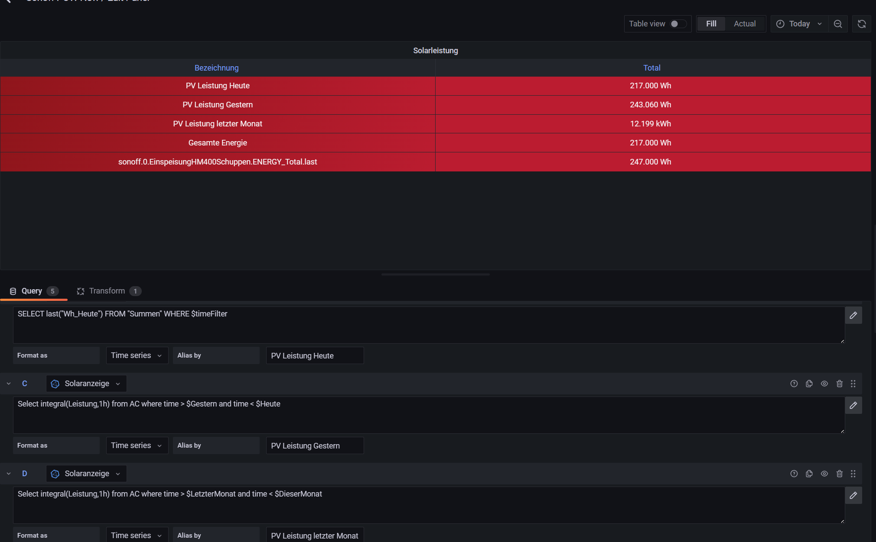The width and height of the screenshot is (876, 542).
Task: Duplicate query C
Action: (809, 384)
